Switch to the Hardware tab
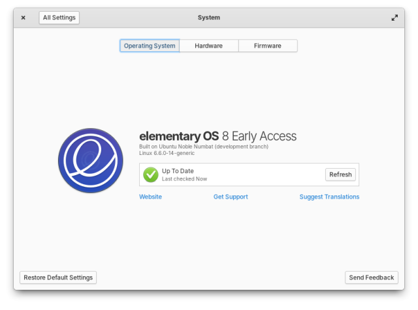Screen dimensions: 418x310 pos(209,46)
